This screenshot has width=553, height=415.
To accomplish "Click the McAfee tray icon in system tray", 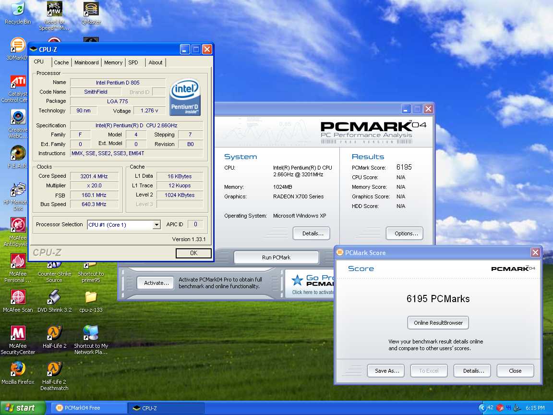I will coord(500,408).
